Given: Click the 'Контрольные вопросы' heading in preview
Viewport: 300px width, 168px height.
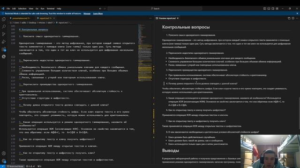Looking at the screenshot, I should click(186, 27).
